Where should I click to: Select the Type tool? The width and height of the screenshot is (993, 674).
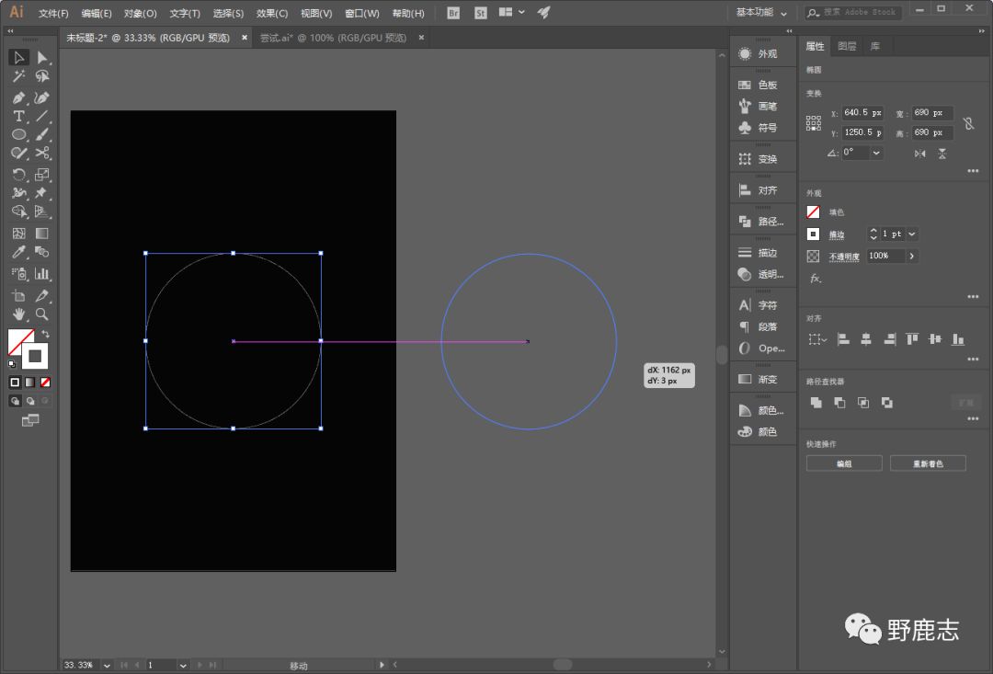pos(18,116)
